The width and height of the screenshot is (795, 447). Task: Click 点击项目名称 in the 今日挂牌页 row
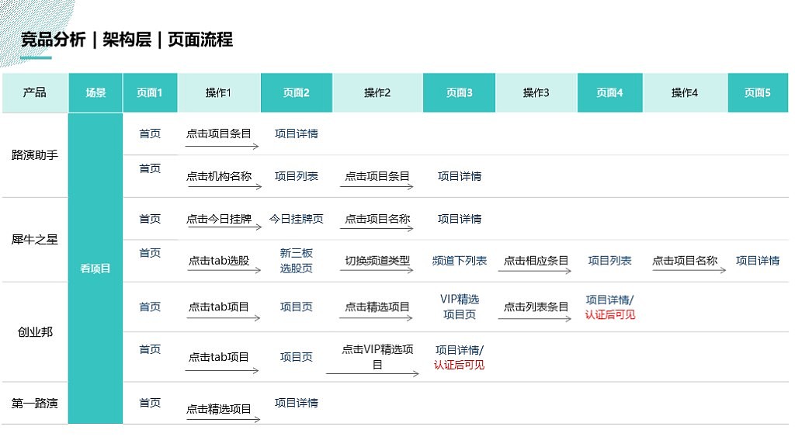(x=377, y=219)
